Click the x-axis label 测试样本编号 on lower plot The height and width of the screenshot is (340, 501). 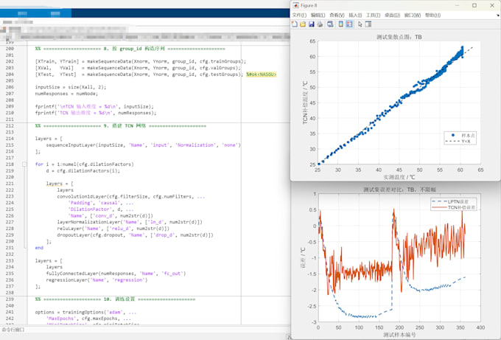[x=399, y=335]
